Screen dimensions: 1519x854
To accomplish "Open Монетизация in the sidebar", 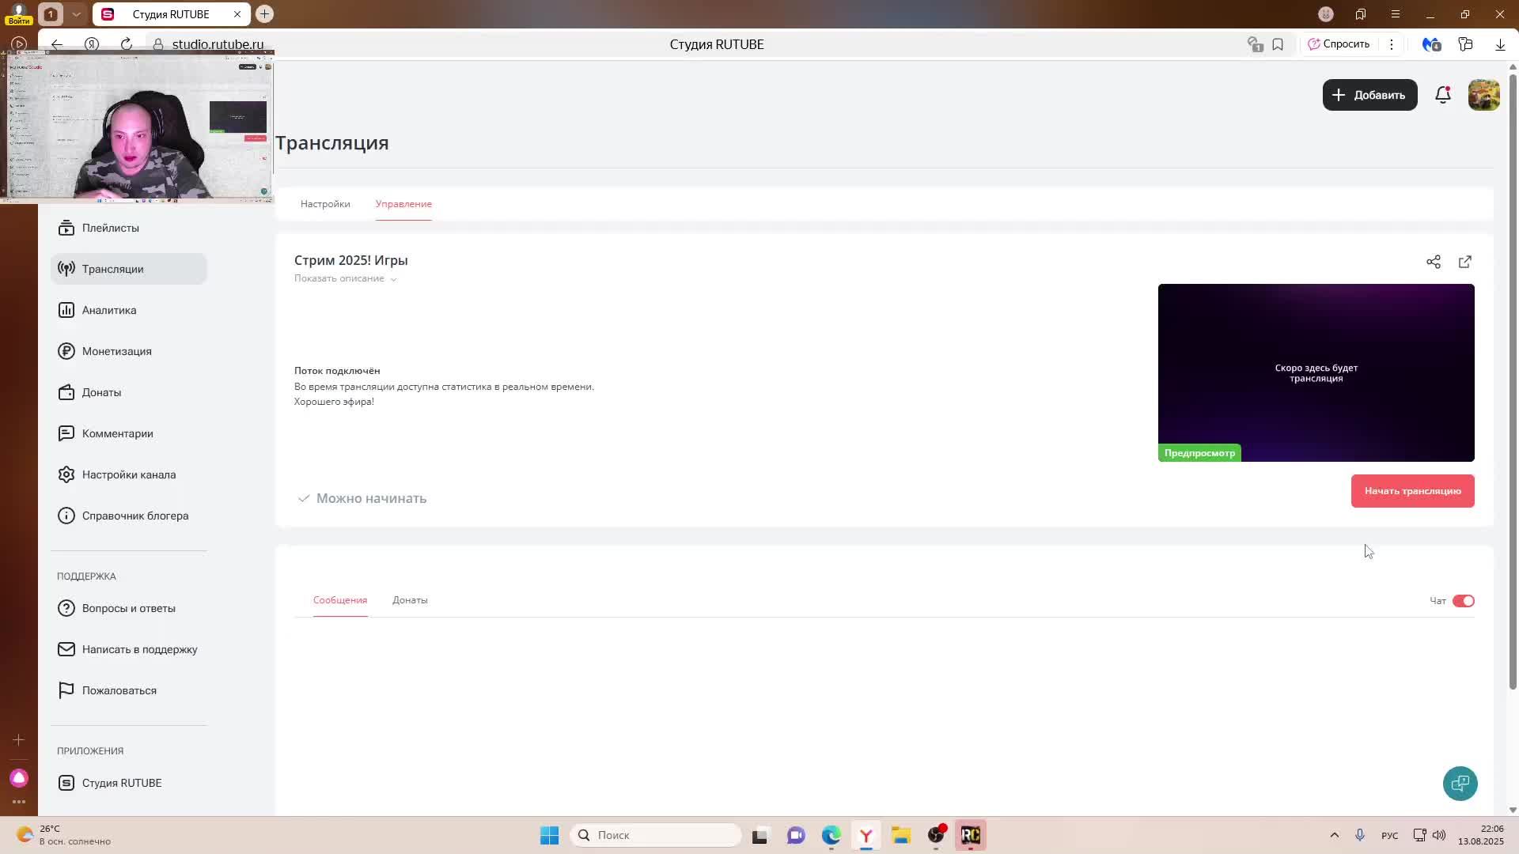I will 116,351.
